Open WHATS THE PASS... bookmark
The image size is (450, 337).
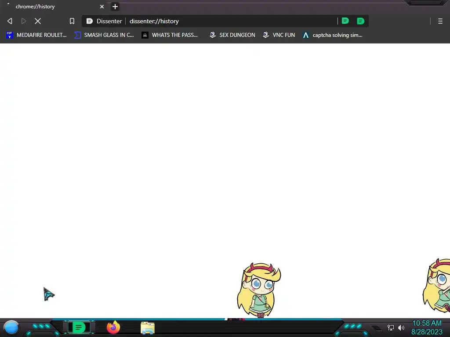(x=170, y=35)
